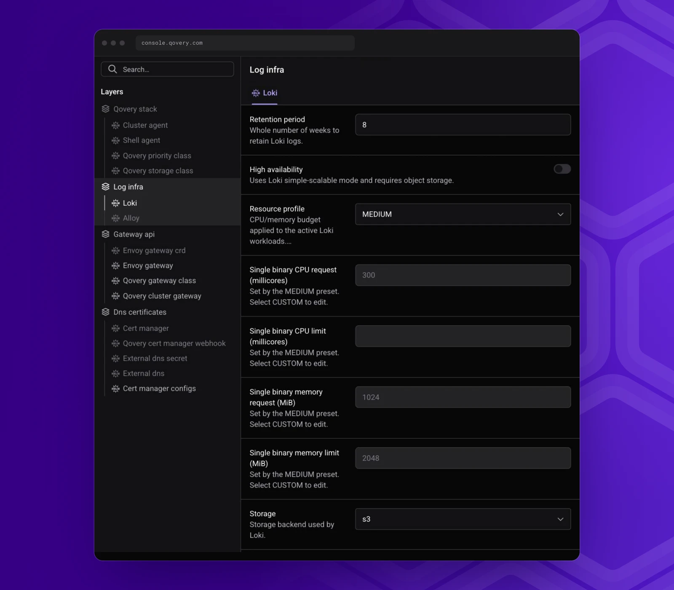Click the Single binary memory limit field
This screenshot has height=590, width=674.
pyautogui.click(x=463, y=458)
